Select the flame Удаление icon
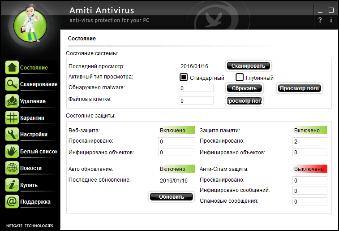 pyautogui.click(x=12, y=101)
